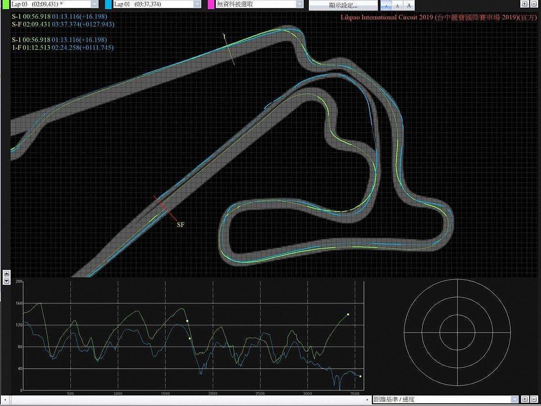This screenshot has height=406, width=541.
Task: Click the graph zoom-in plus icon at bottom right
Action: point(525,400)
